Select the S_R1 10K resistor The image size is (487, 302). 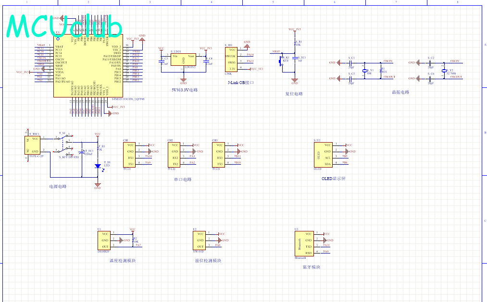tap(295, 43)
